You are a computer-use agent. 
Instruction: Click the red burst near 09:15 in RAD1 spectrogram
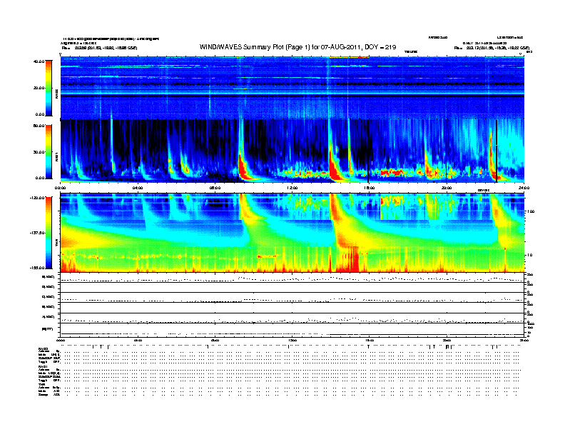coord(243,168)
